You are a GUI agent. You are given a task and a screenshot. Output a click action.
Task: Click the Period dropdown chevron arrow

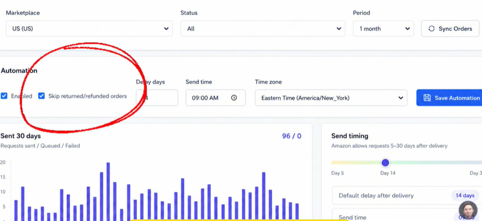click(x=407, y=29)
